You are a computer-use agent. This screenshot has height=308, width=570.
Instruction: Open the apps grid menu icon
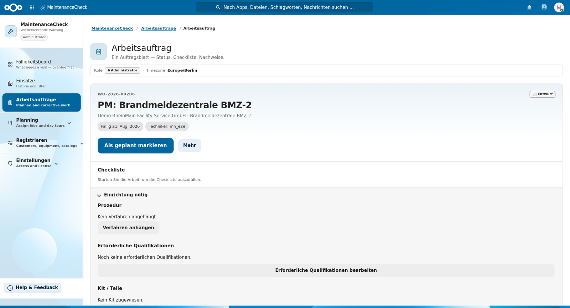point(32,7)
